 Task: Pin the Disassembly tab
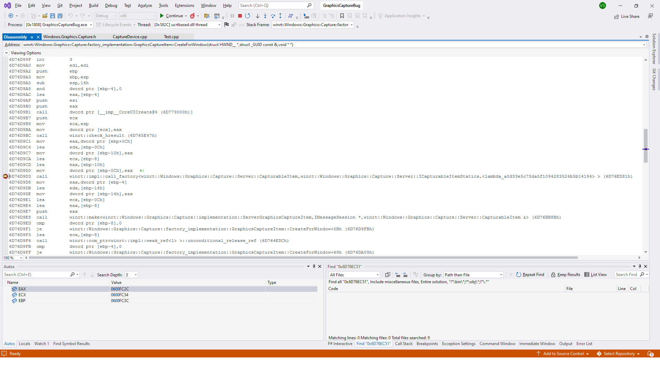[32, 37]
